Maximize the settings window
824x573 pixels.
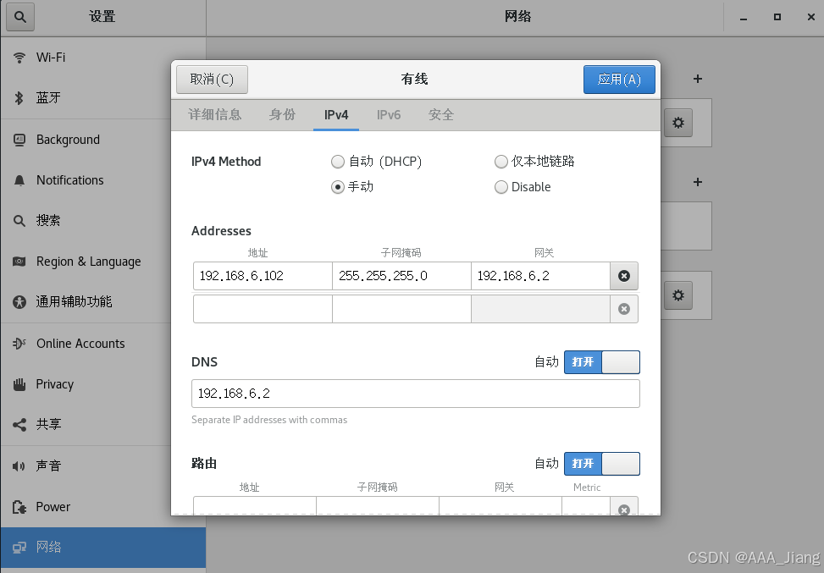pyautogui.click(x=777, y=17)
